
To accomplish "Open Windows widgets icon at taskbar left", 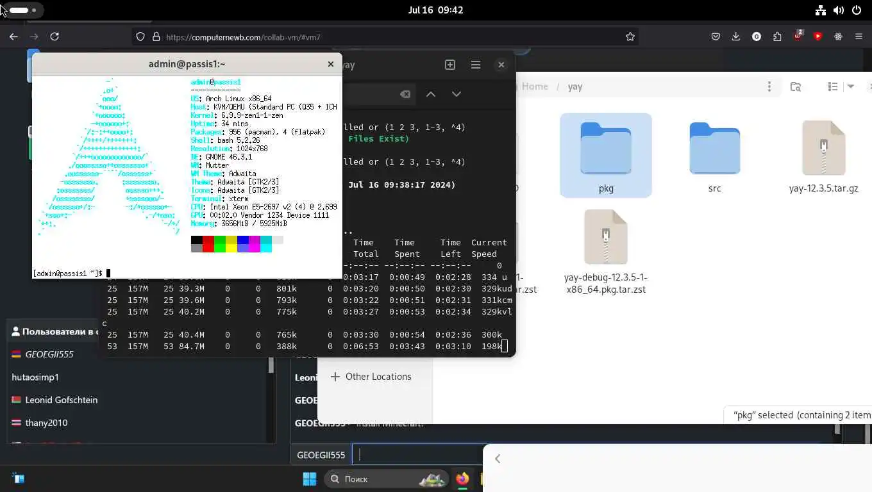I will 18,479.
